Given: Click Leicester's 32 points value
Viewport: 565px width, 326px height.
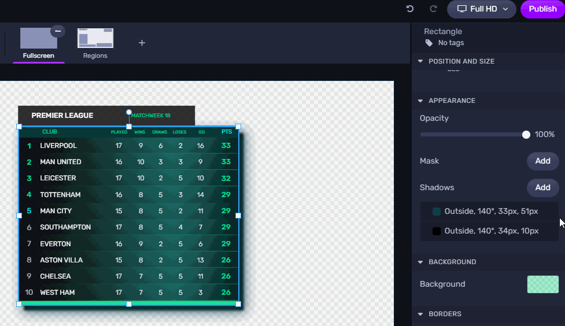Looking at the screenshot, I should point(226,178).
